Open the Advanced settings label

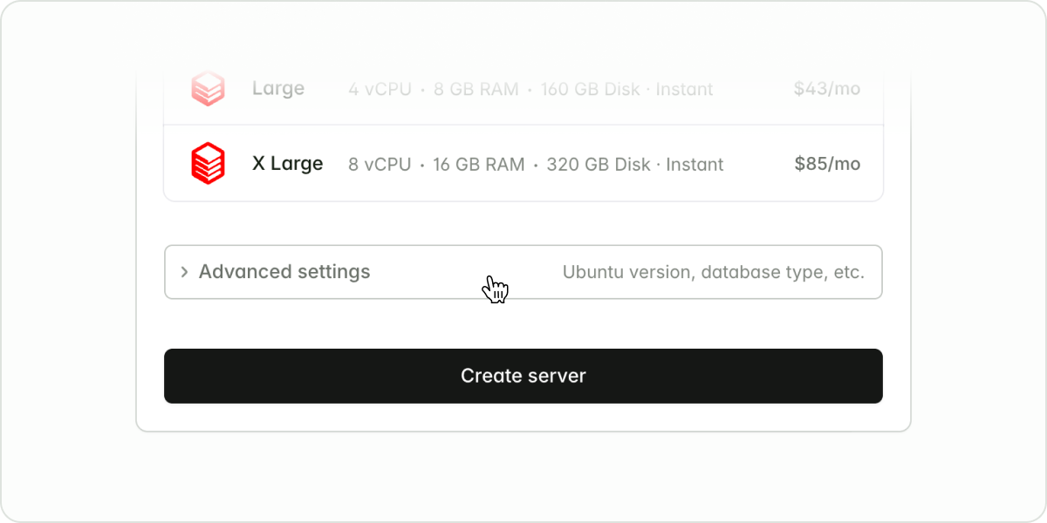[x=284, y=272]
